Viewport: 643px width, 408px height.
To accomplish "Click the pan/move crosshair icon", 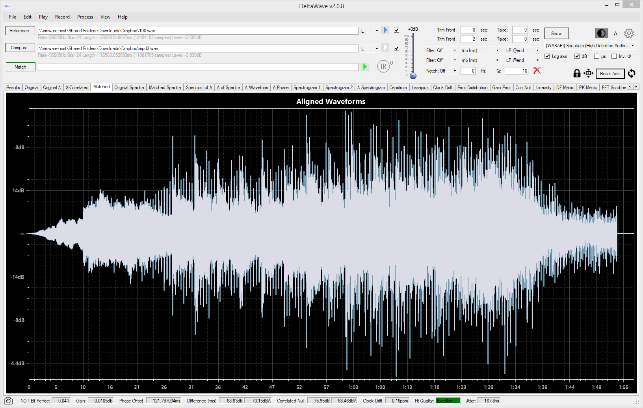I will tap(588, 73).
